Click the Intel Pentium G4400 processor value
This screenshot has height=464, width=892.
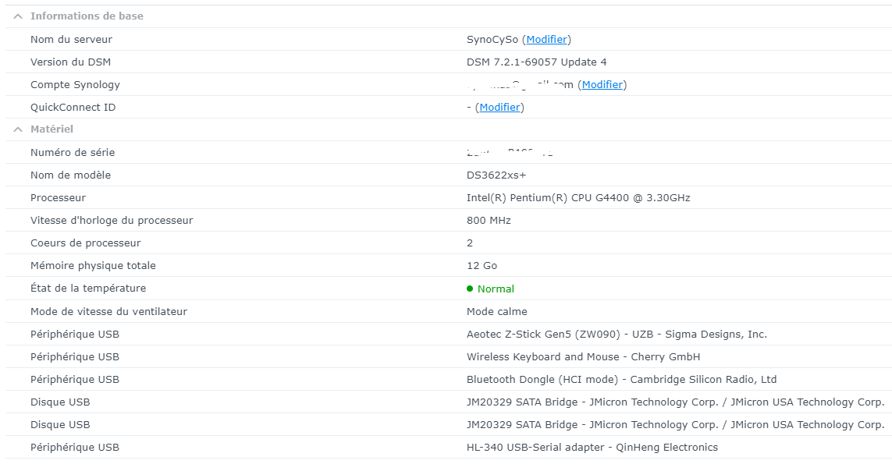(x=578, y=198)
